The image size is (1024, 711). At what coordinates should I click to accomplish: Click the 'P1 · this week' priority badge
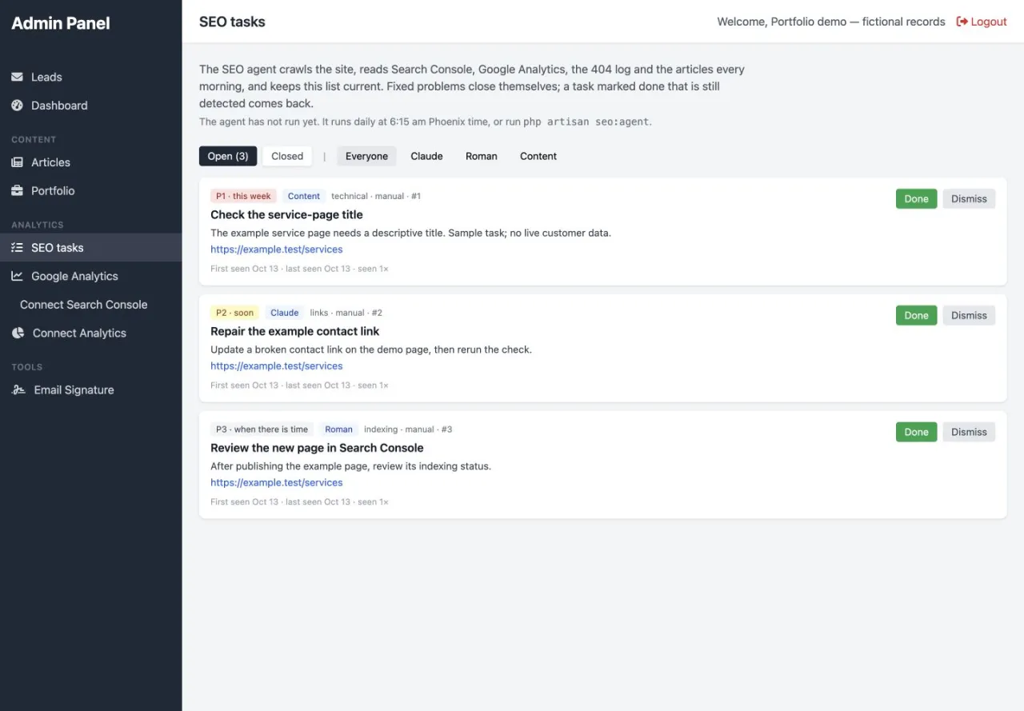coord(243,196)
